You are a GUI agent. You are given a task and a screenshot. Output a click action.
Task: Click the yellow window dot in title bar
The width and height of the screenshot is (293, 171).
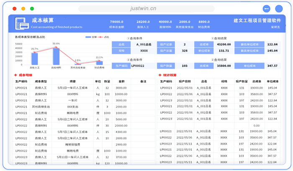click(23, 8)
